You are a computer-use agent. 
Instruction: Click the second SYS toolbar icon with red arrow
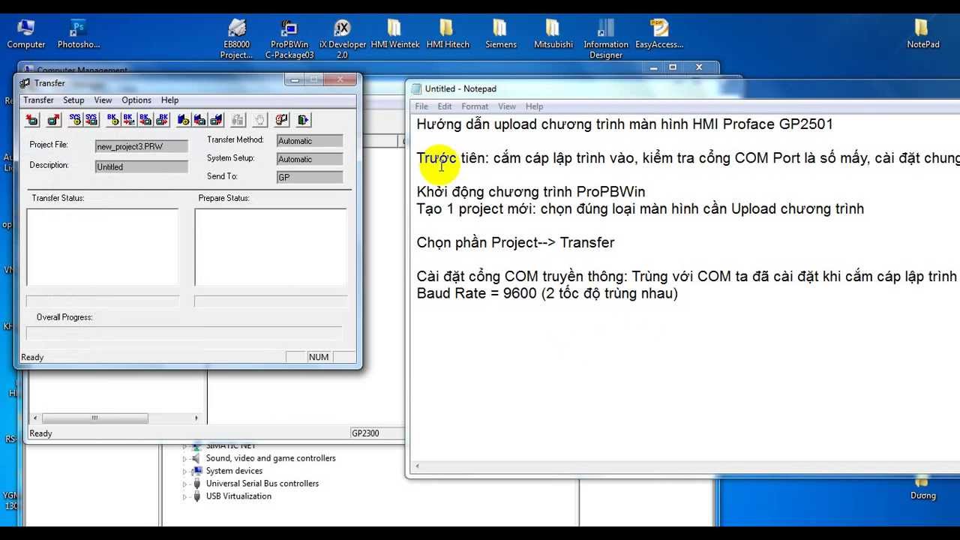coord(91,120)
